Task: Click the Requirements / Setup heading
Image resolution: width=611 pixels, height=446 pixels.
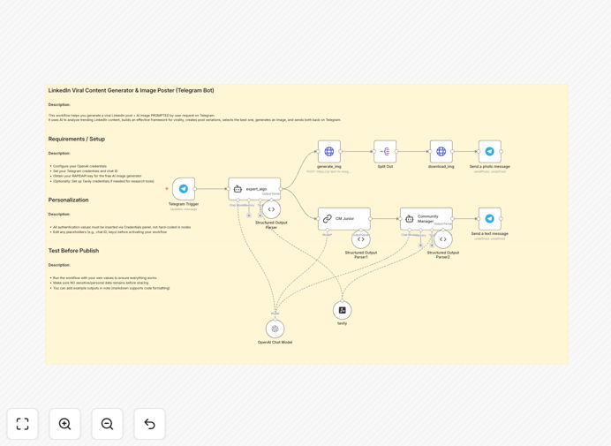Action: (76, 139)
